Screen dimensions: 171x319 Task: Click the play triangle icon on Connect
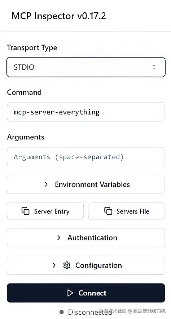(70, 293)
